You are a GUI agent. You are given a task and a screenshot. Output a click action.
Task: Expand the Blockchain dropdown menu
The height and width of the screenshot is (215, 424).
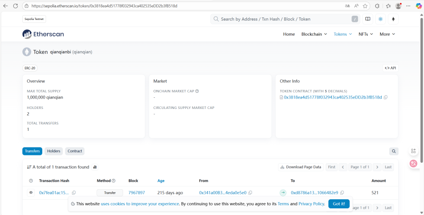pos(314,34)
